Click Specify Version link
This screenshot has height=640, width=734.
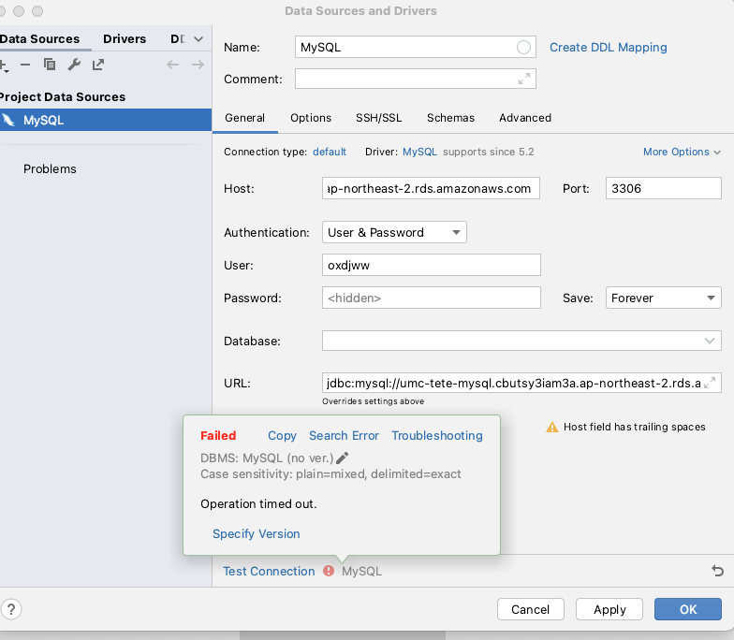[257, 533]
